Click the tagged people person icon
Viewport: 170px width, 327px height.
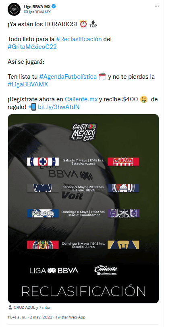(10, 307)
